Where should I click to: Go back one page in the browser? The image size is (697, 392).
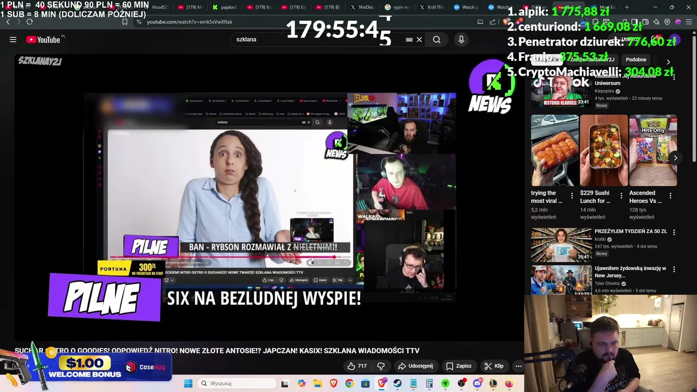[x=8, y=22]
